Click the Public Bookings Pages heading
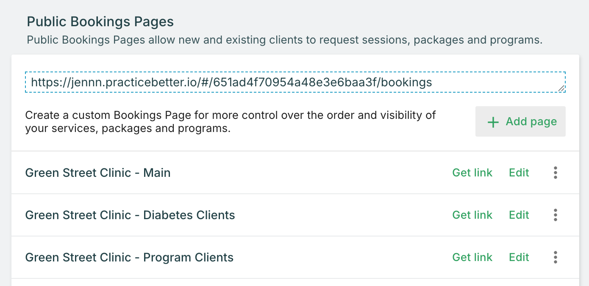This screenshot has width=589, height=286. point(100,22)
